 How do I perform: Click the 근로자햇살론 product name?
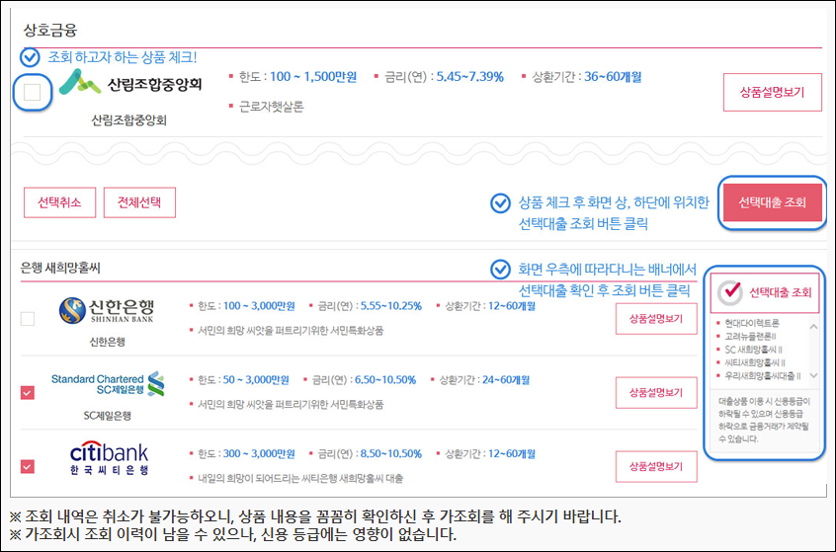pos(271,107)
